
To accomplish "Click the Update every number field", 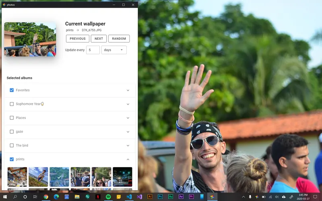I will point(93,50).
